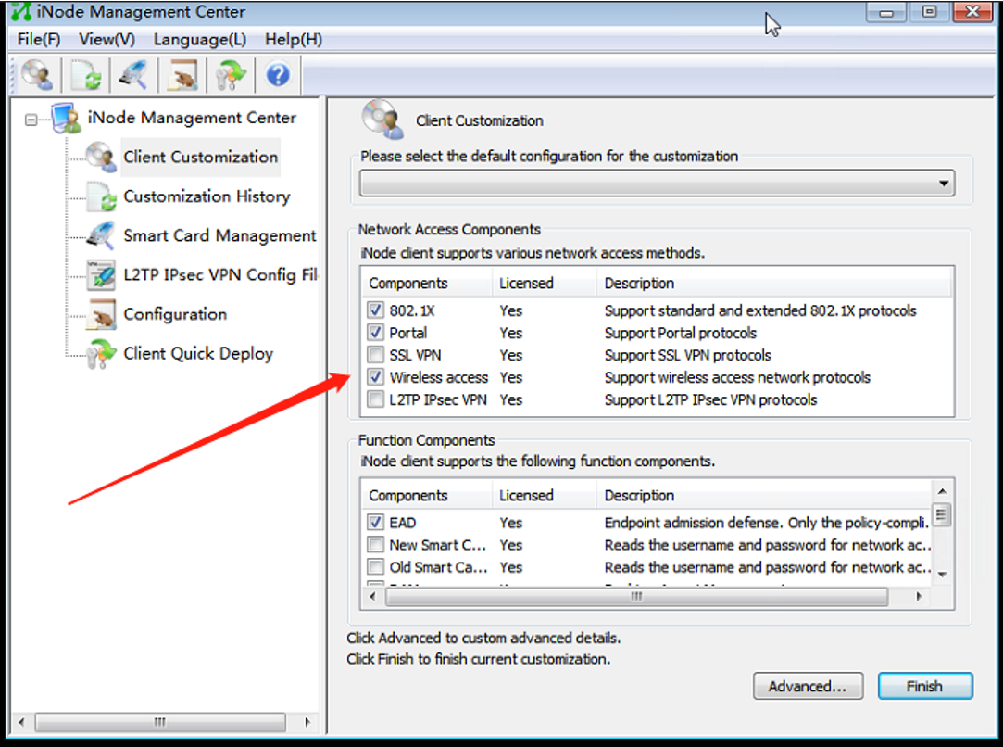Click the iNode Management Center root tree icon
The image size is (1003, 747).
click(x=66, y=118)
